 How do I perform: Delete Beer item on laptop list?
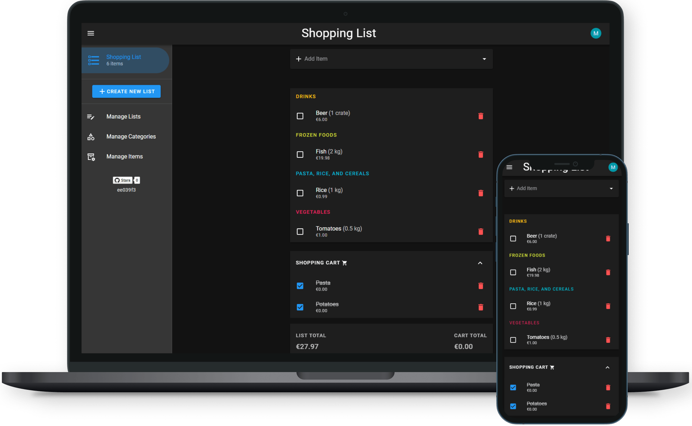[481, 116]
